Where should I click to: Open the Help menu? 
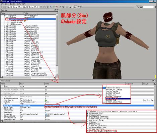click(x=24, y=4)
